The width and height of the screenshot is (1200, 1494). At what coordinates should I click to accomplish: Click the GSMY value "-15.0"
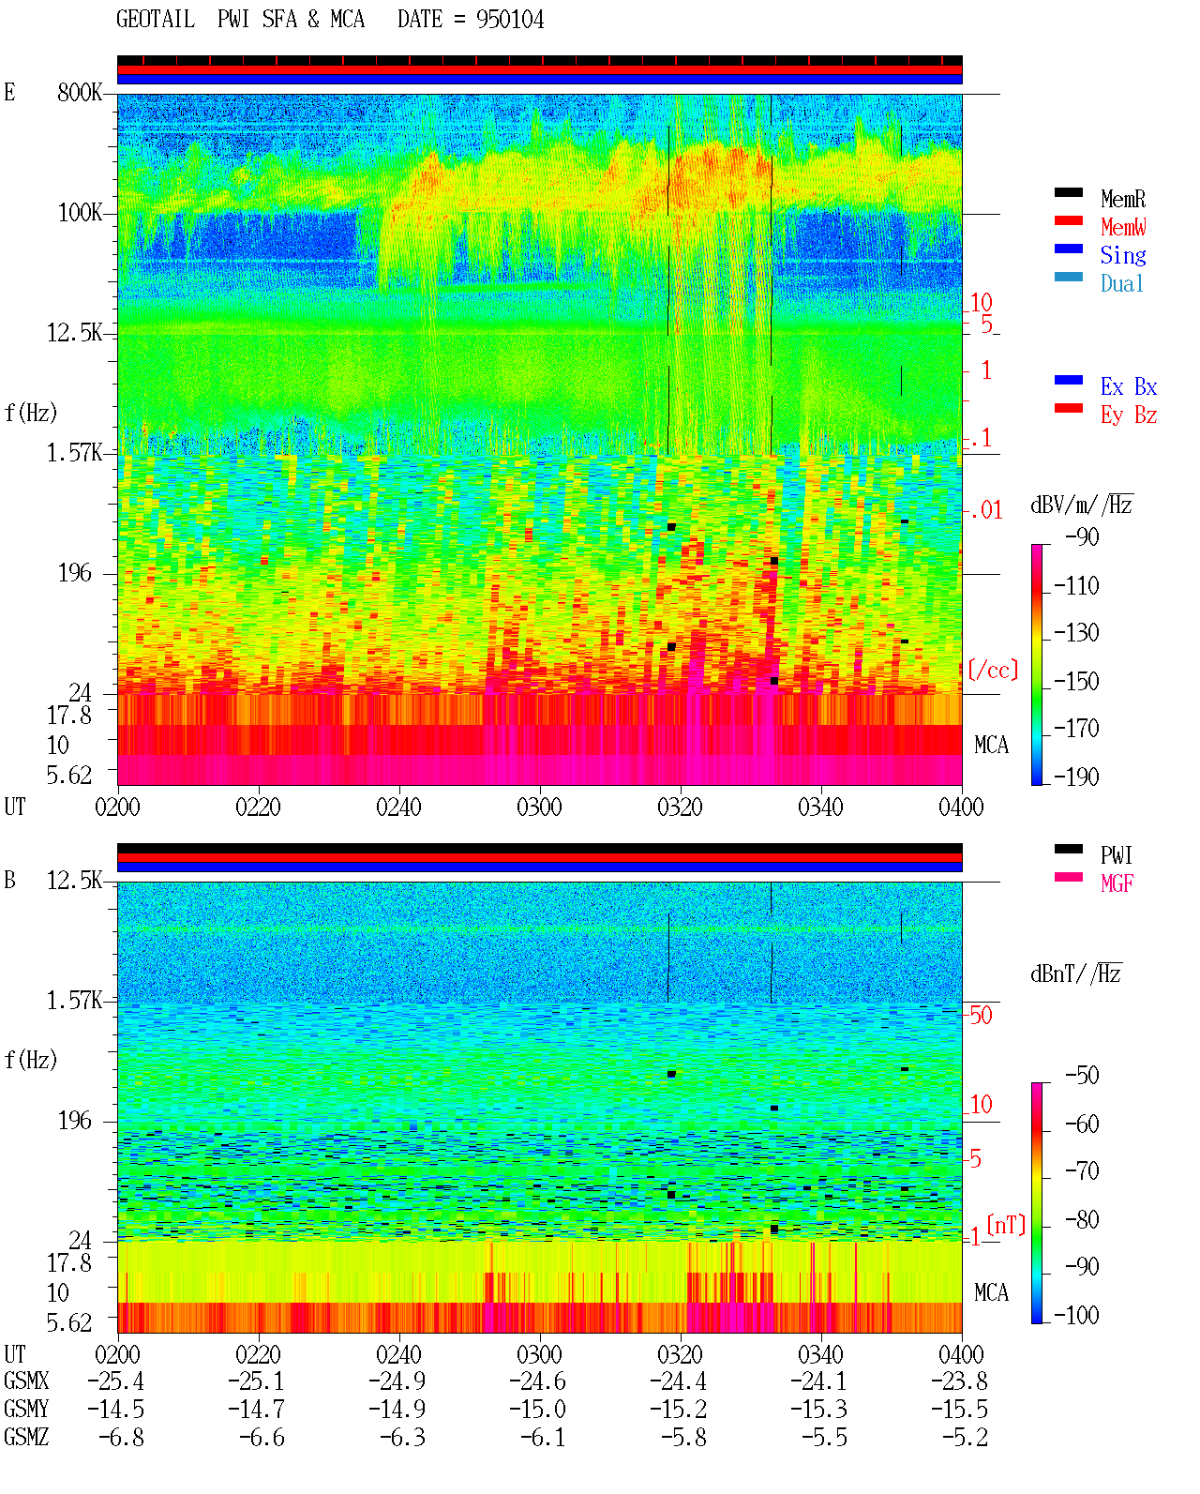(537, 1410)
